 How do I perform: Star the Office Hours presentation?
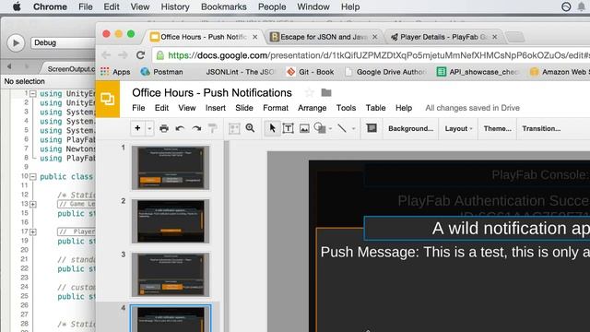(309, 92)
